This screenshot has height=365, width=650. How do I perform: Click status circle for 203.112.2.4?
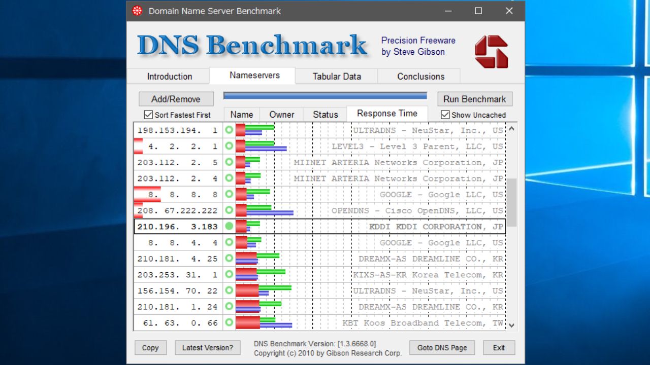pos(229,178)
